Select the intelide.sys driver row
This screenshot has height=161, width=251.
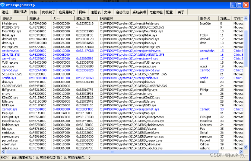[x=123, y=23]
